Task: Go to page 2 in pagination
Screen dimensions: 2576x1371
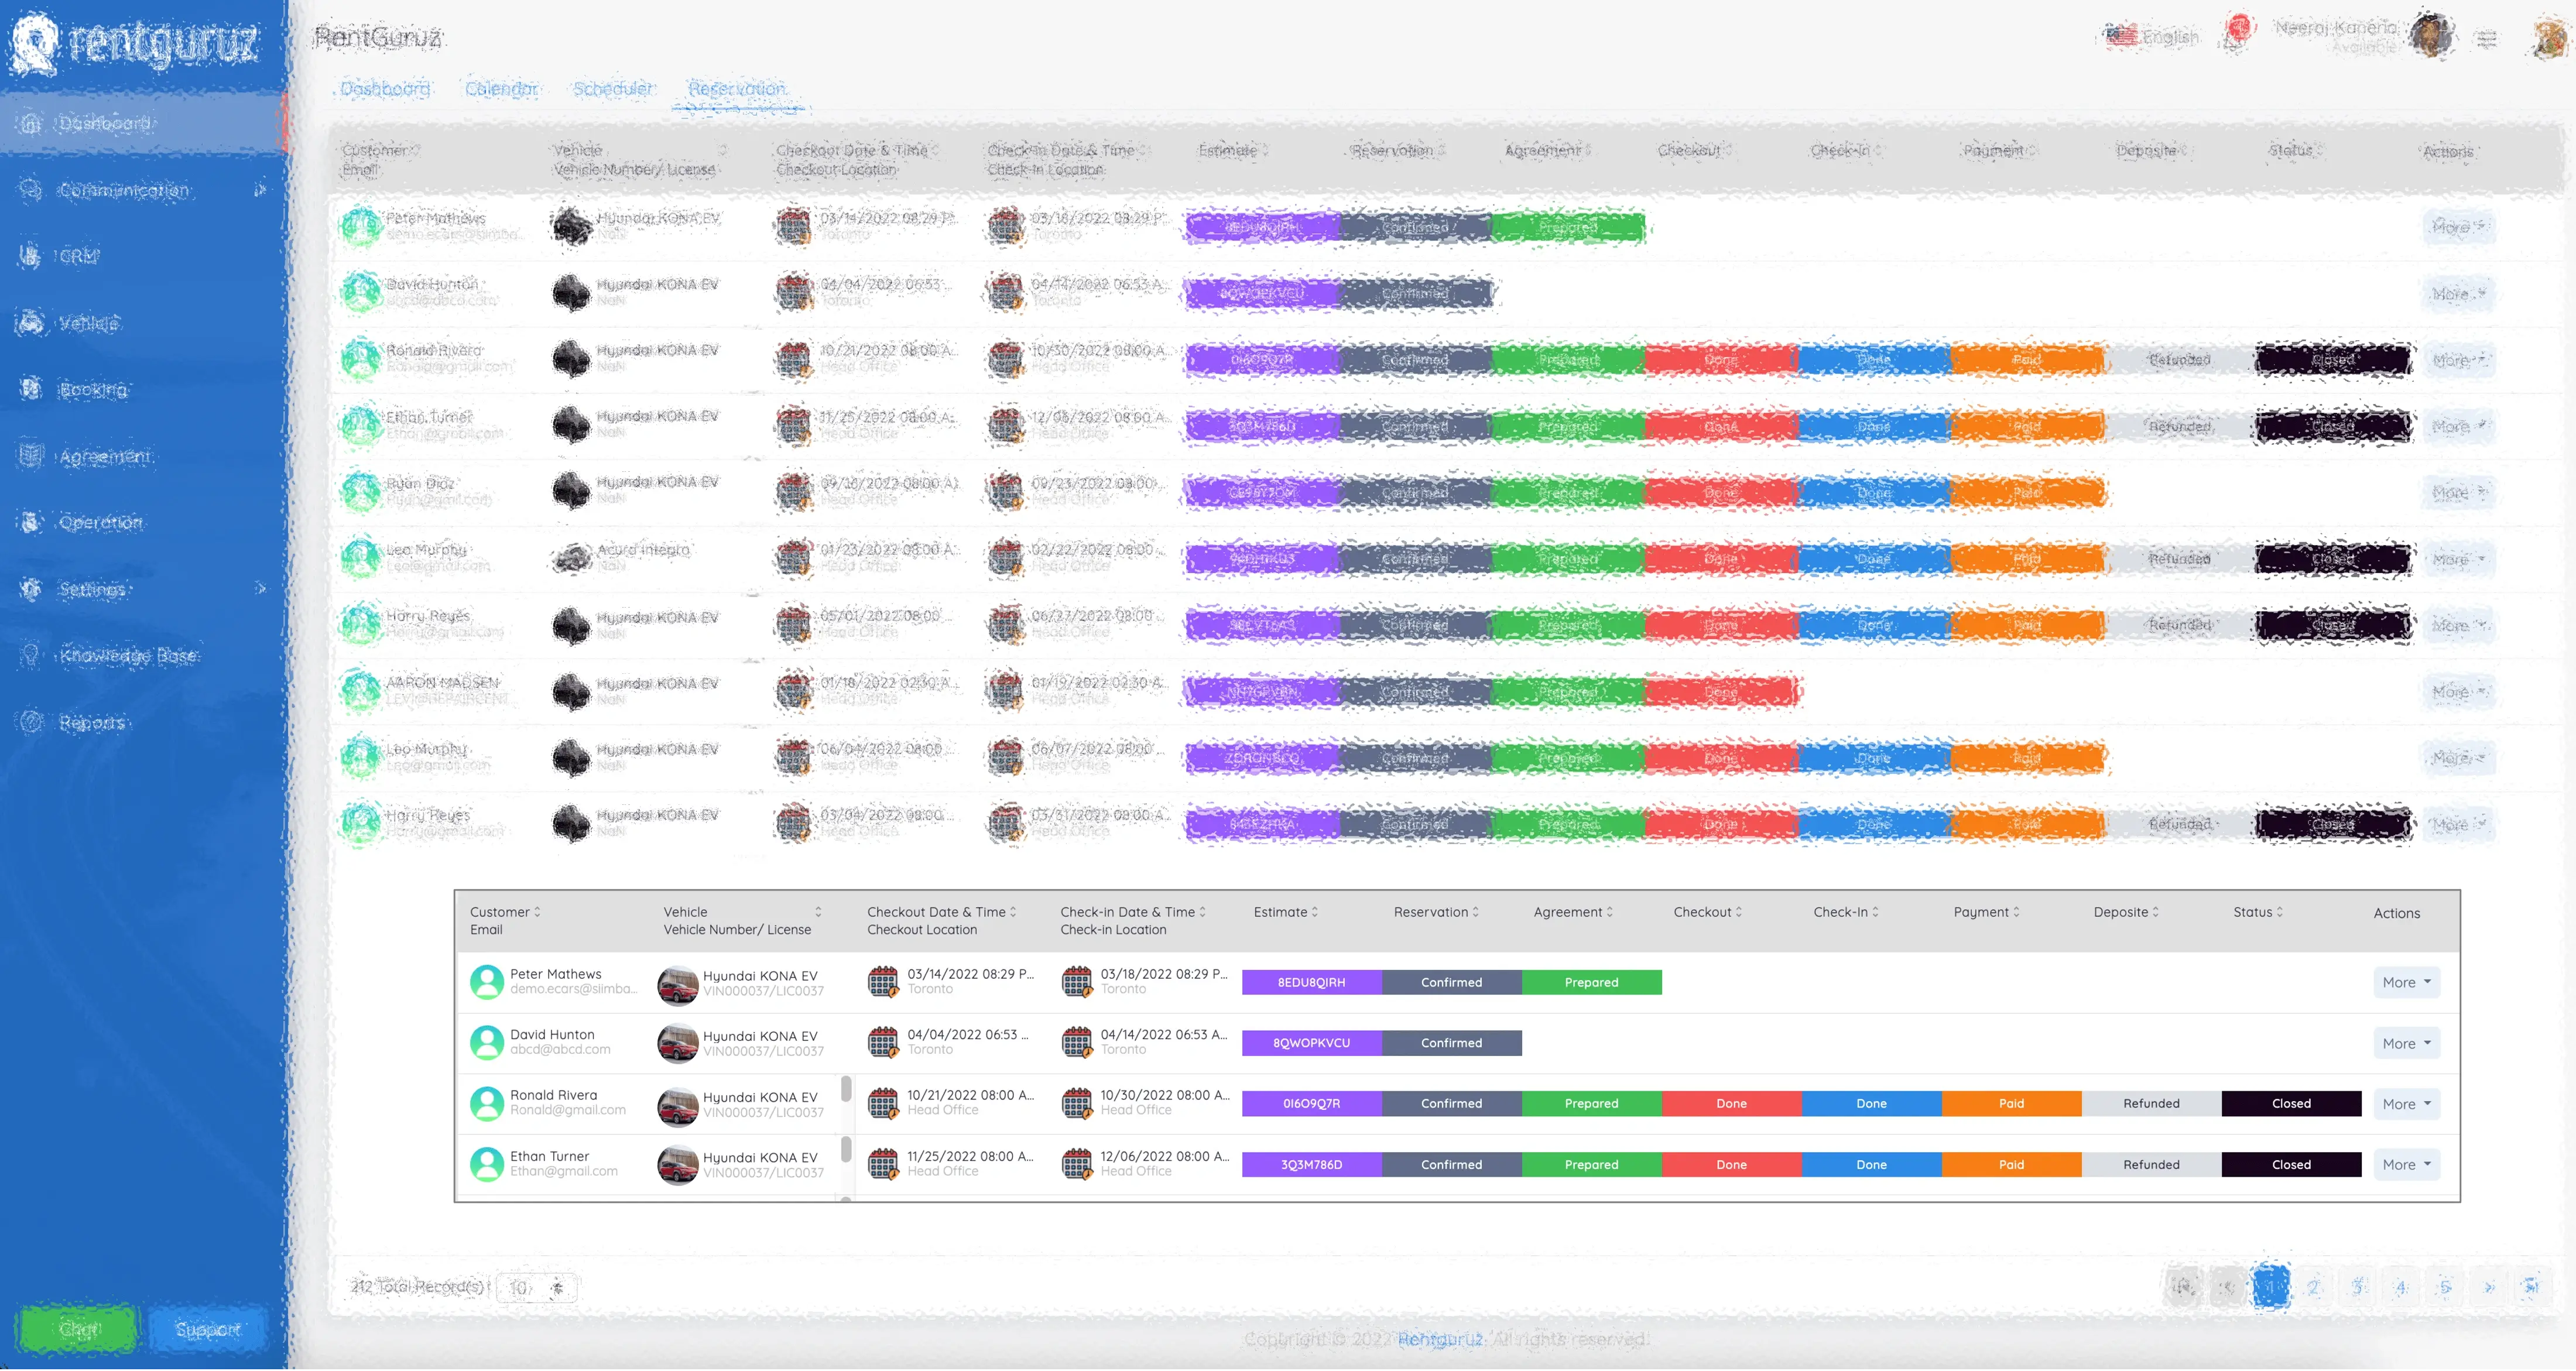Action: point(2313,1288)
